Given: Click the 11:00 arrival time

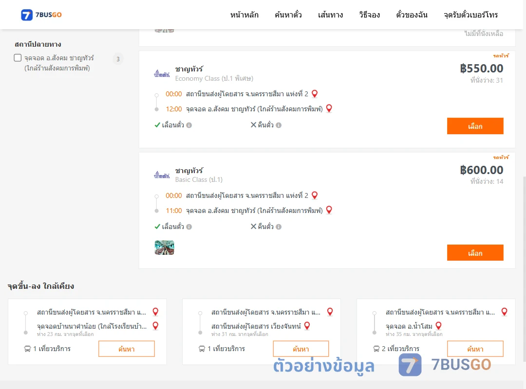Looking at the screenshot, I should (174, 211).
